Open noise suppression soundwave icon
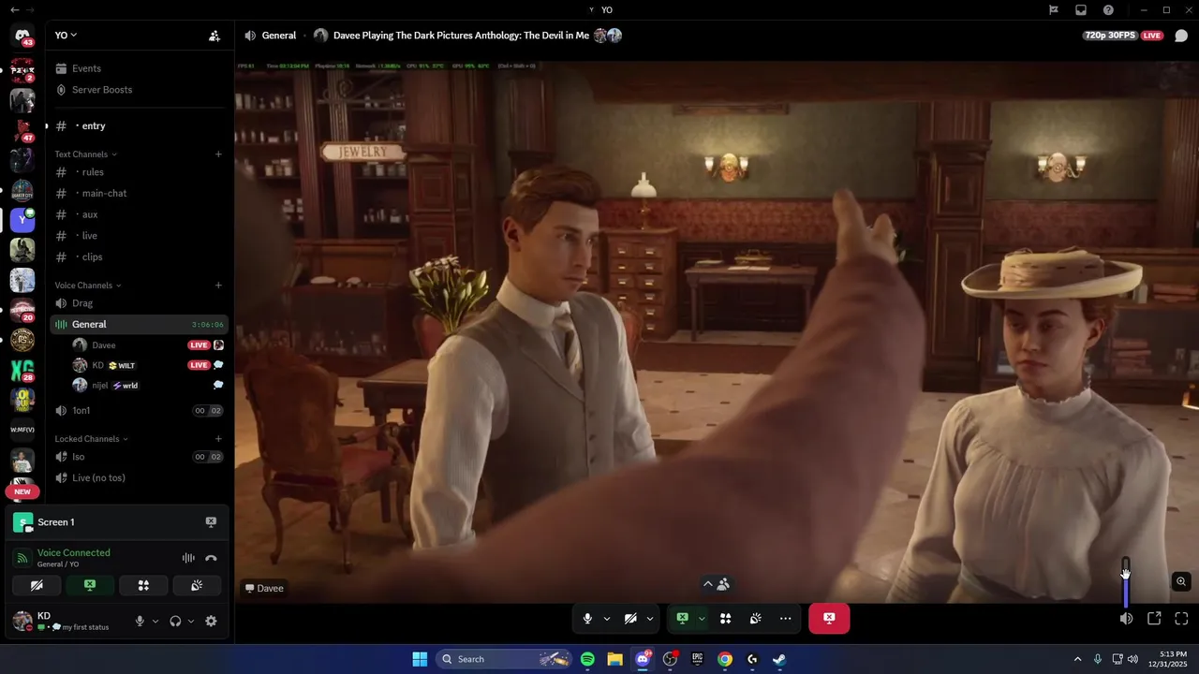The width and height of the screenshot is (1199, 674). click(x=188, y=558)
